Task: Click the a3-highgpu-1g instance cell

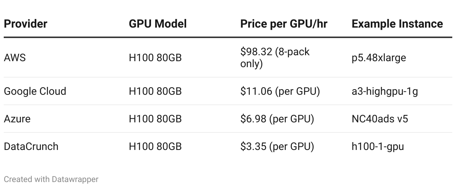Action: pos(385,91)
